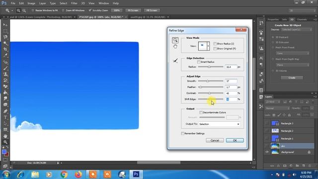Image resolution: width=318 pixels, height=179 pixels.
Task: Select the History Brush tool
Action: [x=5, y=80]
